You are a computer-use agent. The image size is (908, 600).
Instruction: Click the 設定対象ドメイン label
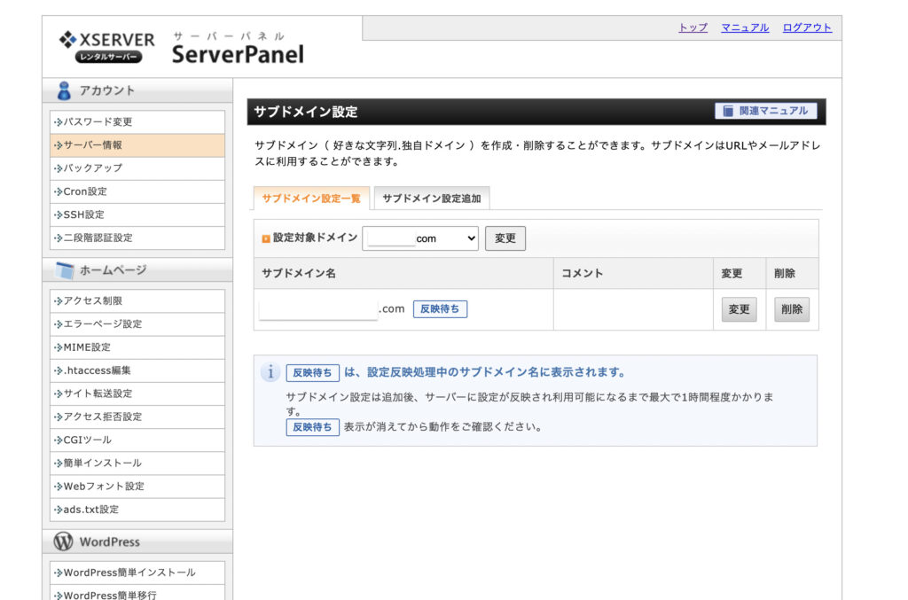[x=315, y=238]
